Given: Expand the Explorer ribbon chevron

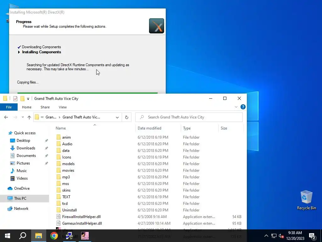Looking at the screenshot, I should click(236, 107).
